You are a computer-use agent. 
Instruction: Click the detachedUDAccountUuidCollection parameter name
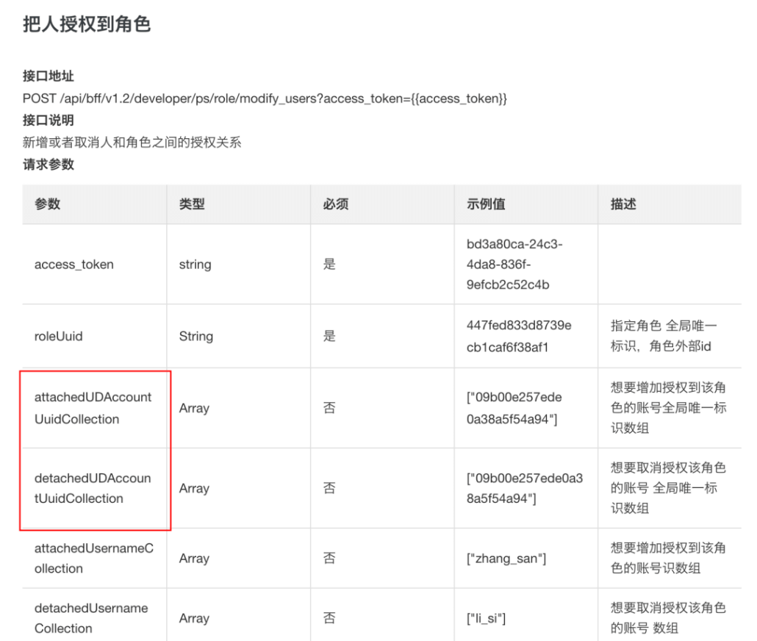coord(93,488)
